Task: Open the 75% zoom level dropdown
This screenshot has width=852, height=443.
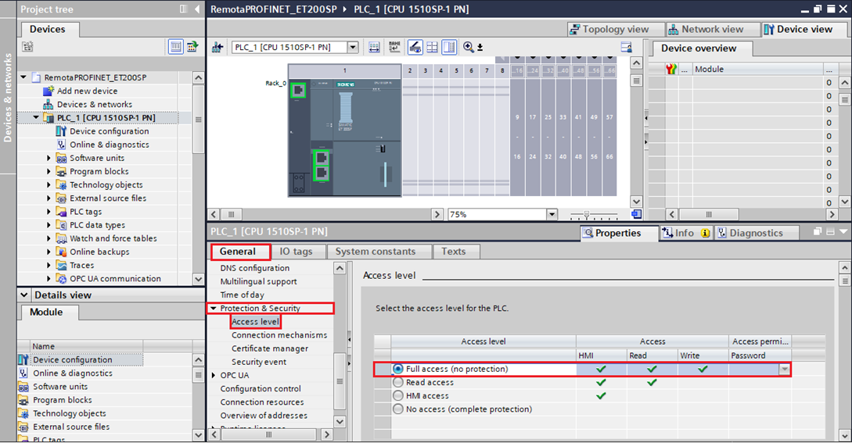Action: pos(552,214)
